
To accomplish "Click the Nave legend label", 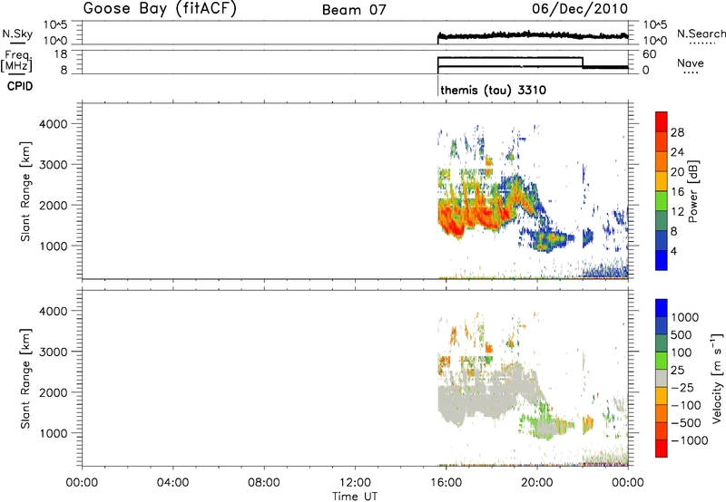I will click(691, 63).
